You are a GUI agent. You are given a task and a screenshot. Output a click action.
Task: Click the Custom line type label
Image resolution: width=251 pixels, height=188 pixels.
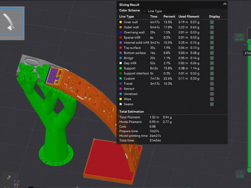(x=129, y=79)
